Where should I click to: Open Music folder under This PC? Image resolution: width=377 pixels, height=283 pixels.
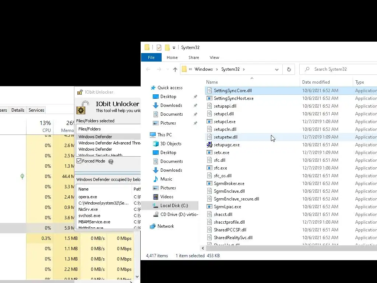click(166, 179)
